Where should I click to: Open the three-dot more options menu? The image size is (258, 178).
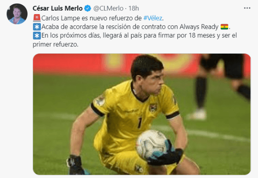coord(247,8)
